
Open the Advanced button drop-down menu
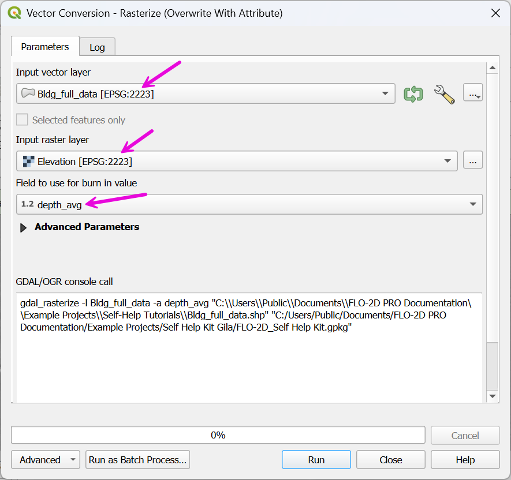[73, 460]
